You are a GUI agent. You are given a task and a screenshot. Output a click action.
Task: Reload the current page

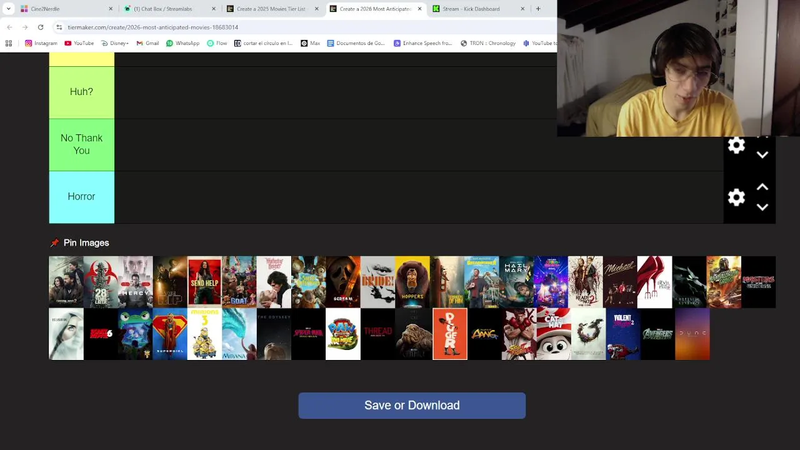click(x=41, y=27)
